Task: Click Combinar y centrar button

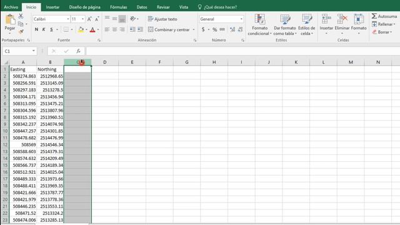Action: [x=169, y=29]
